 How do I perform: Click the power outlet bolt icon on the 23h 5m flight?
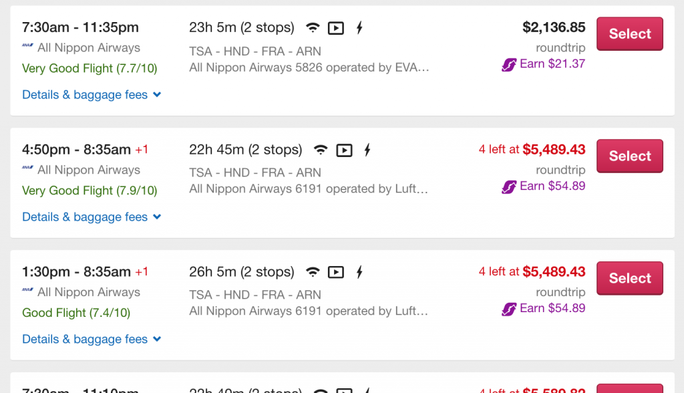tap(359, 28)
